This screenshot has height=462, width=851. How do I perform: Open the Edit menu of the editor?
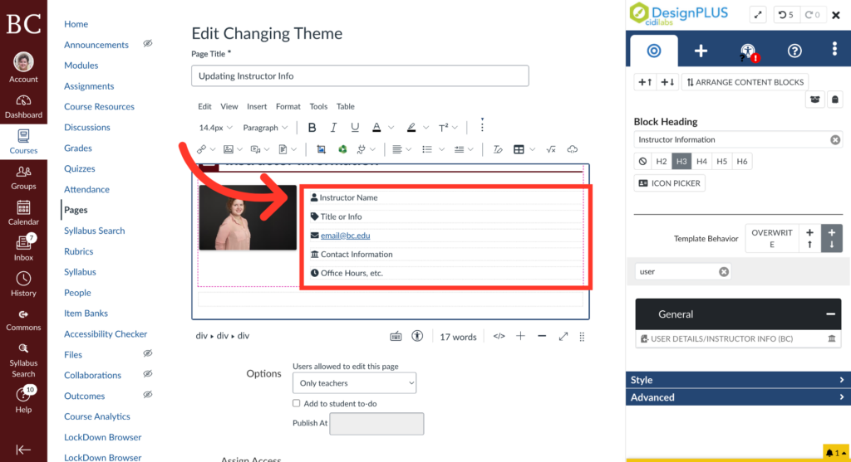204,106
